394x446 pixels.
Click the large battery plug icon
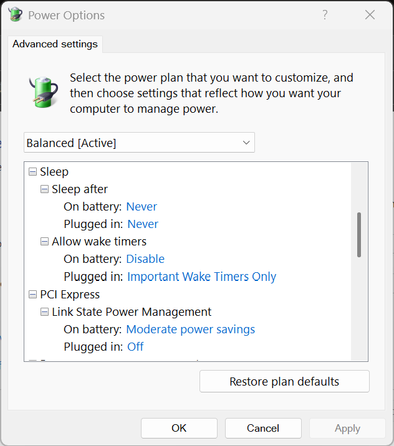pyautogui.click(x=44, y=92)
